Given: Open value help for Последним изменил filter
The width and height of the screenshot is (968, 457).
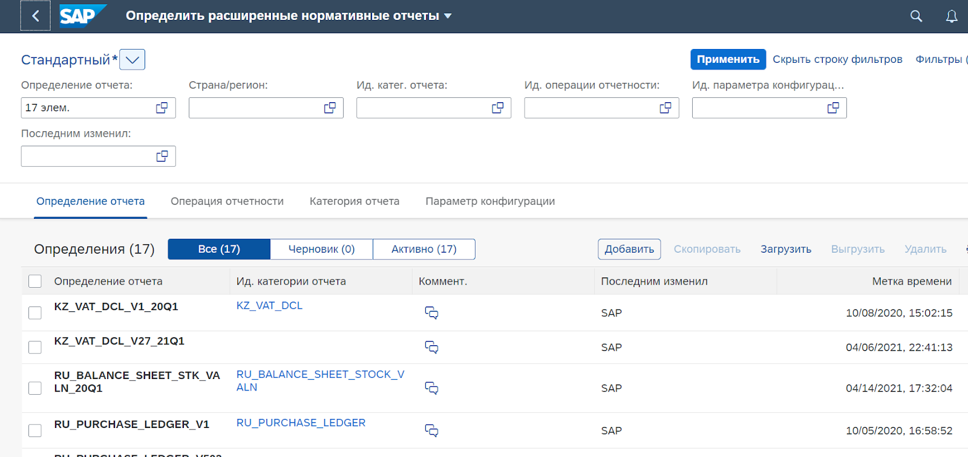Looking at the screenshot, I should [162, 156].
